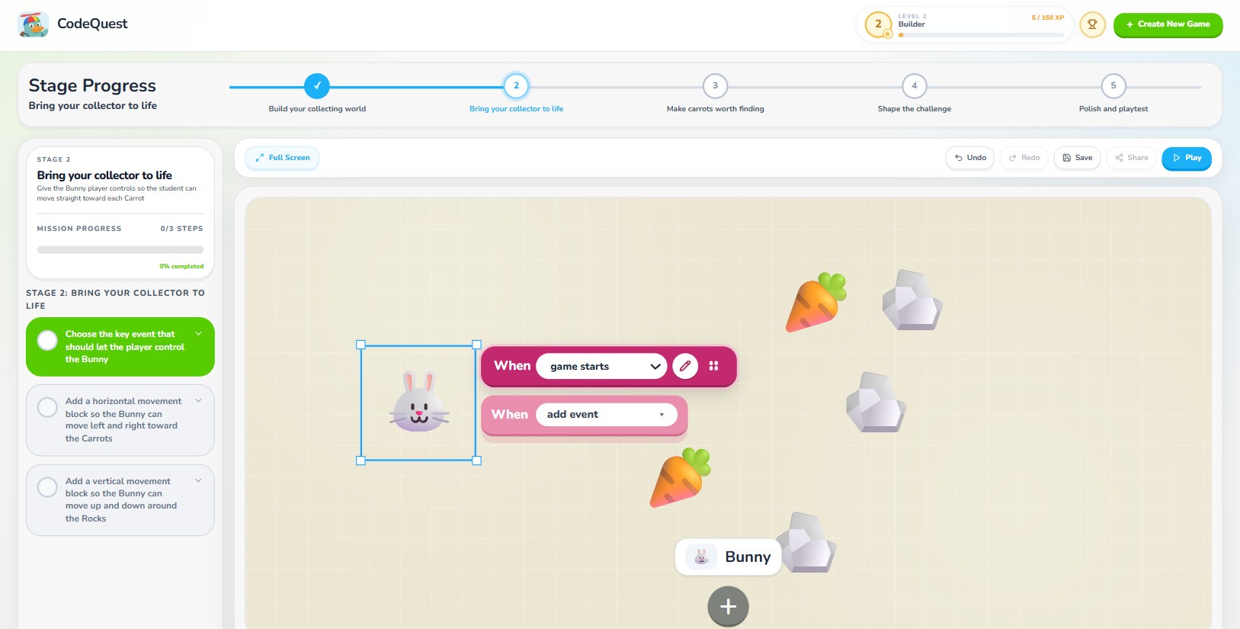Click the top carrot sprite
1240x629 pixels.
coord(816,302)
